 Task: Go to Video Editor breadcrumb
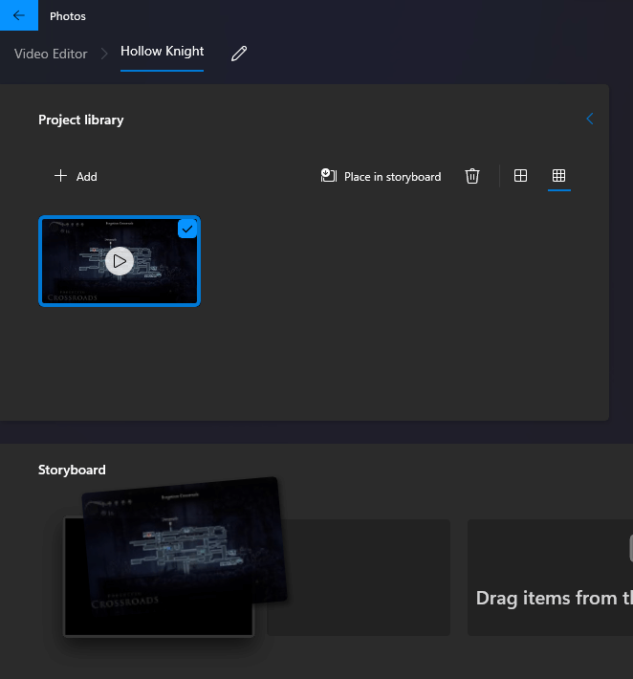tap(51, 54)
